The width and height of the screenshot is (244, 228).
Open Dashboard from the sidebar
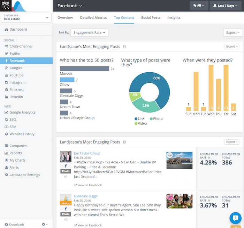tap(16, 29)
